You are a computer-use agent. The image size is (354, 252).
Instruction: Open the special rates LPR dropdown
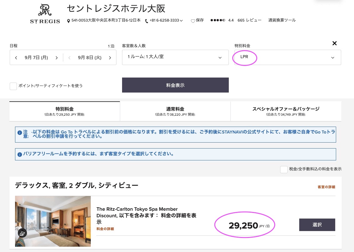point(332,58)
